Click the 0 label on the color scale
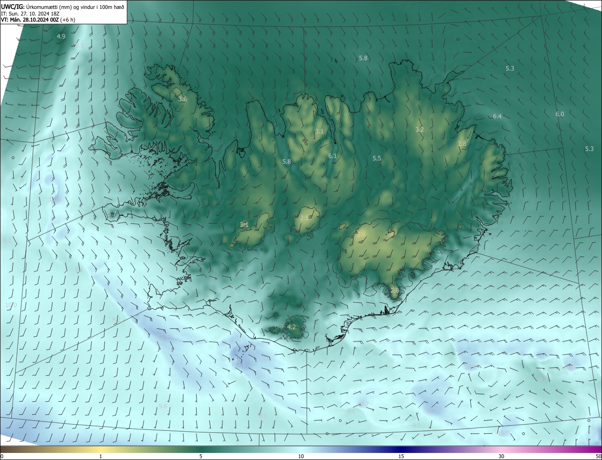This screenshot has width=602, height=460. [x=2, y=456]
